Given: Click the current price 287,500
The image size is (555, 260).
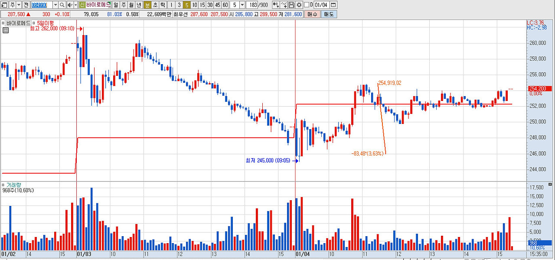Looking at the screenshot, I should click(16, 14).
